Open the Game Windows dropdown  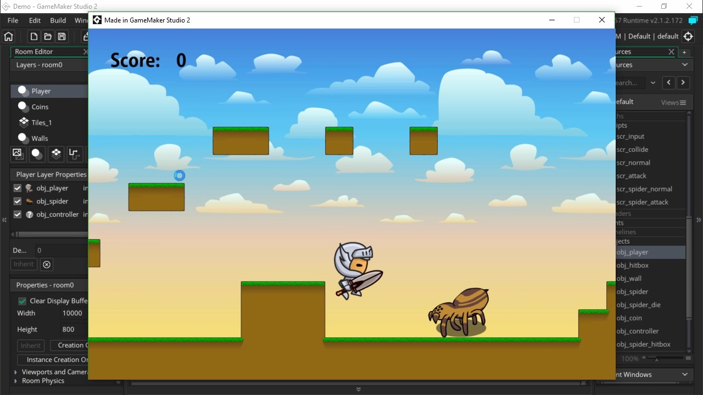684,375
